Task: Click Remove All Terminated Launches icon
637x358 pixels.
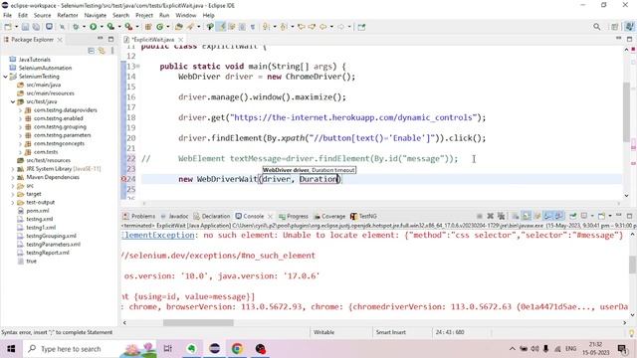Action: click(x=501, y=216)
